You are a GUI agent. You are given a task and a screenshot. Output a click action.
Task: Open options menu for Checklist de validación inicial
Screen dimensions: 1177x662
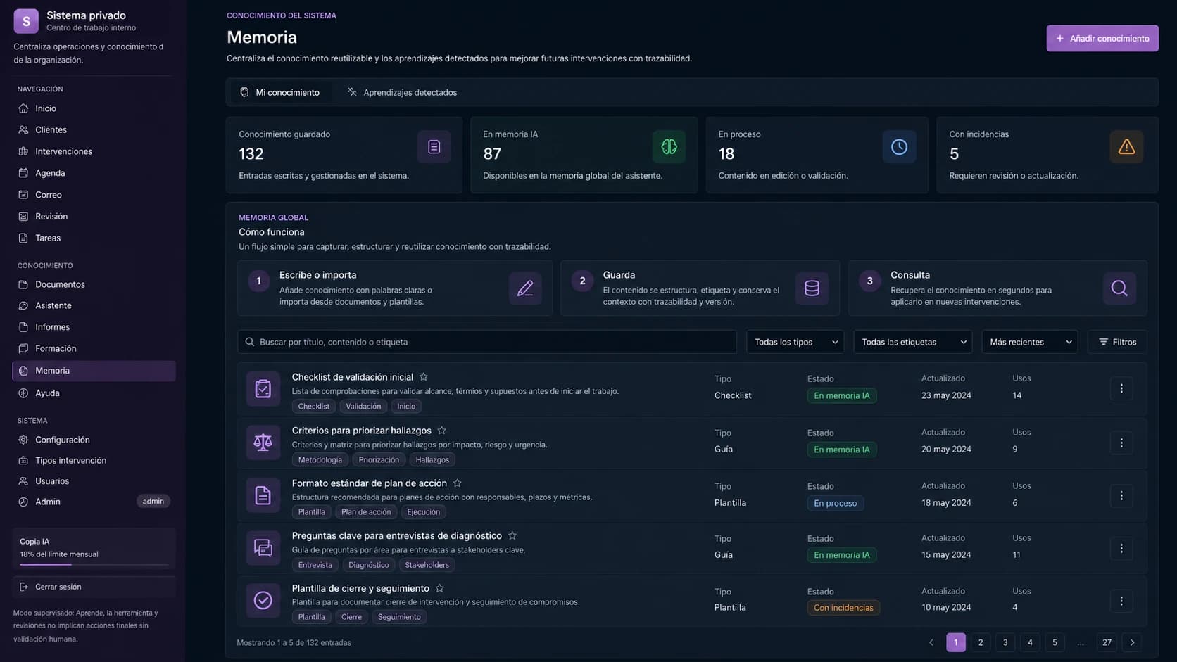click(x=1121, y=388)
